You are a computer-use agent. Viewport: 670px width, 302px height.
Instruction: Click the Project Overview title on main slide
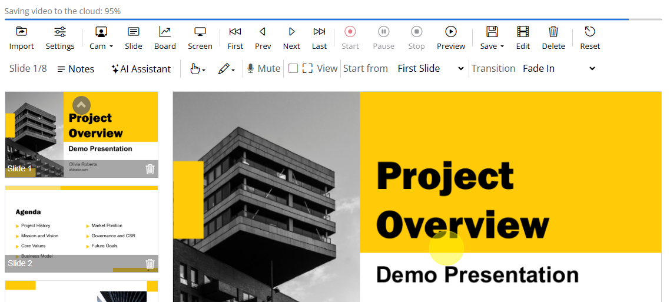tap(462, 200)
